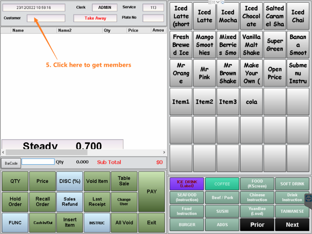Open the SUSHI category
This screenshot has width=312, height=234.
click(x=222, y=211)
